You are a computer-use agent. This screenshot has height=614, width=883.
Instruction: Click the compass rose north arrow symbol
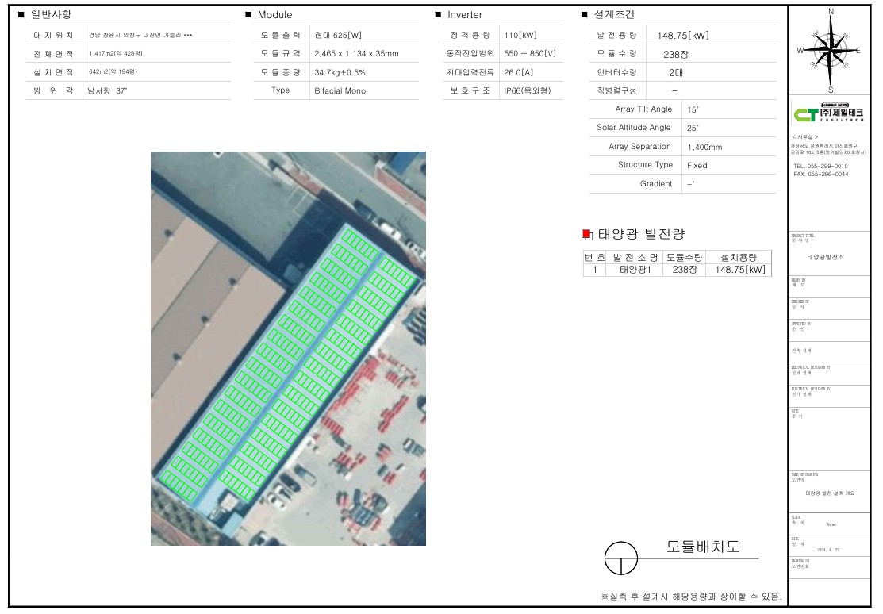pyautogui.click(x=831, y=49)
